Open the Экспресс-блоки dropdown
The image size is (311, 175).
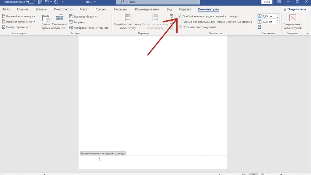point(83,17)
